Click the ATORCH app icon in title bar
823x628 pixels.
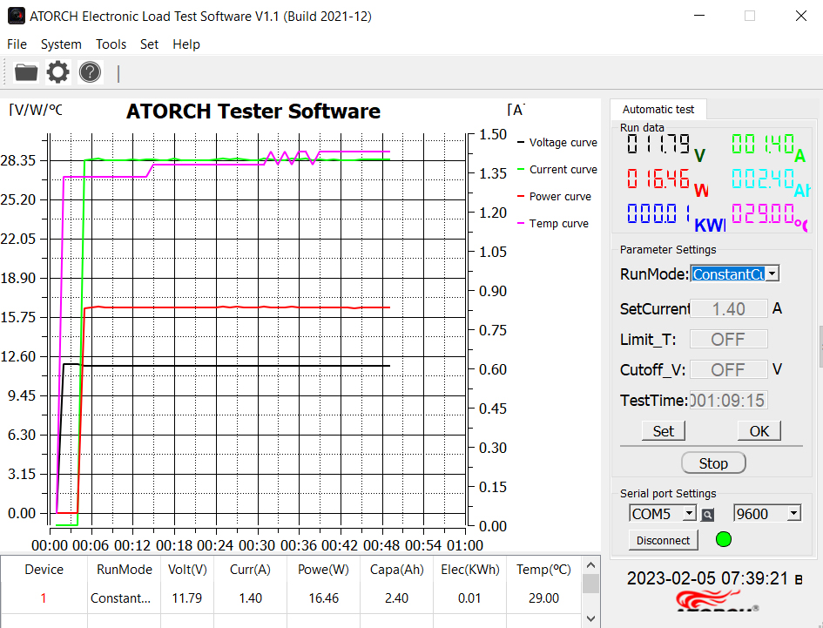coord(17,16)
